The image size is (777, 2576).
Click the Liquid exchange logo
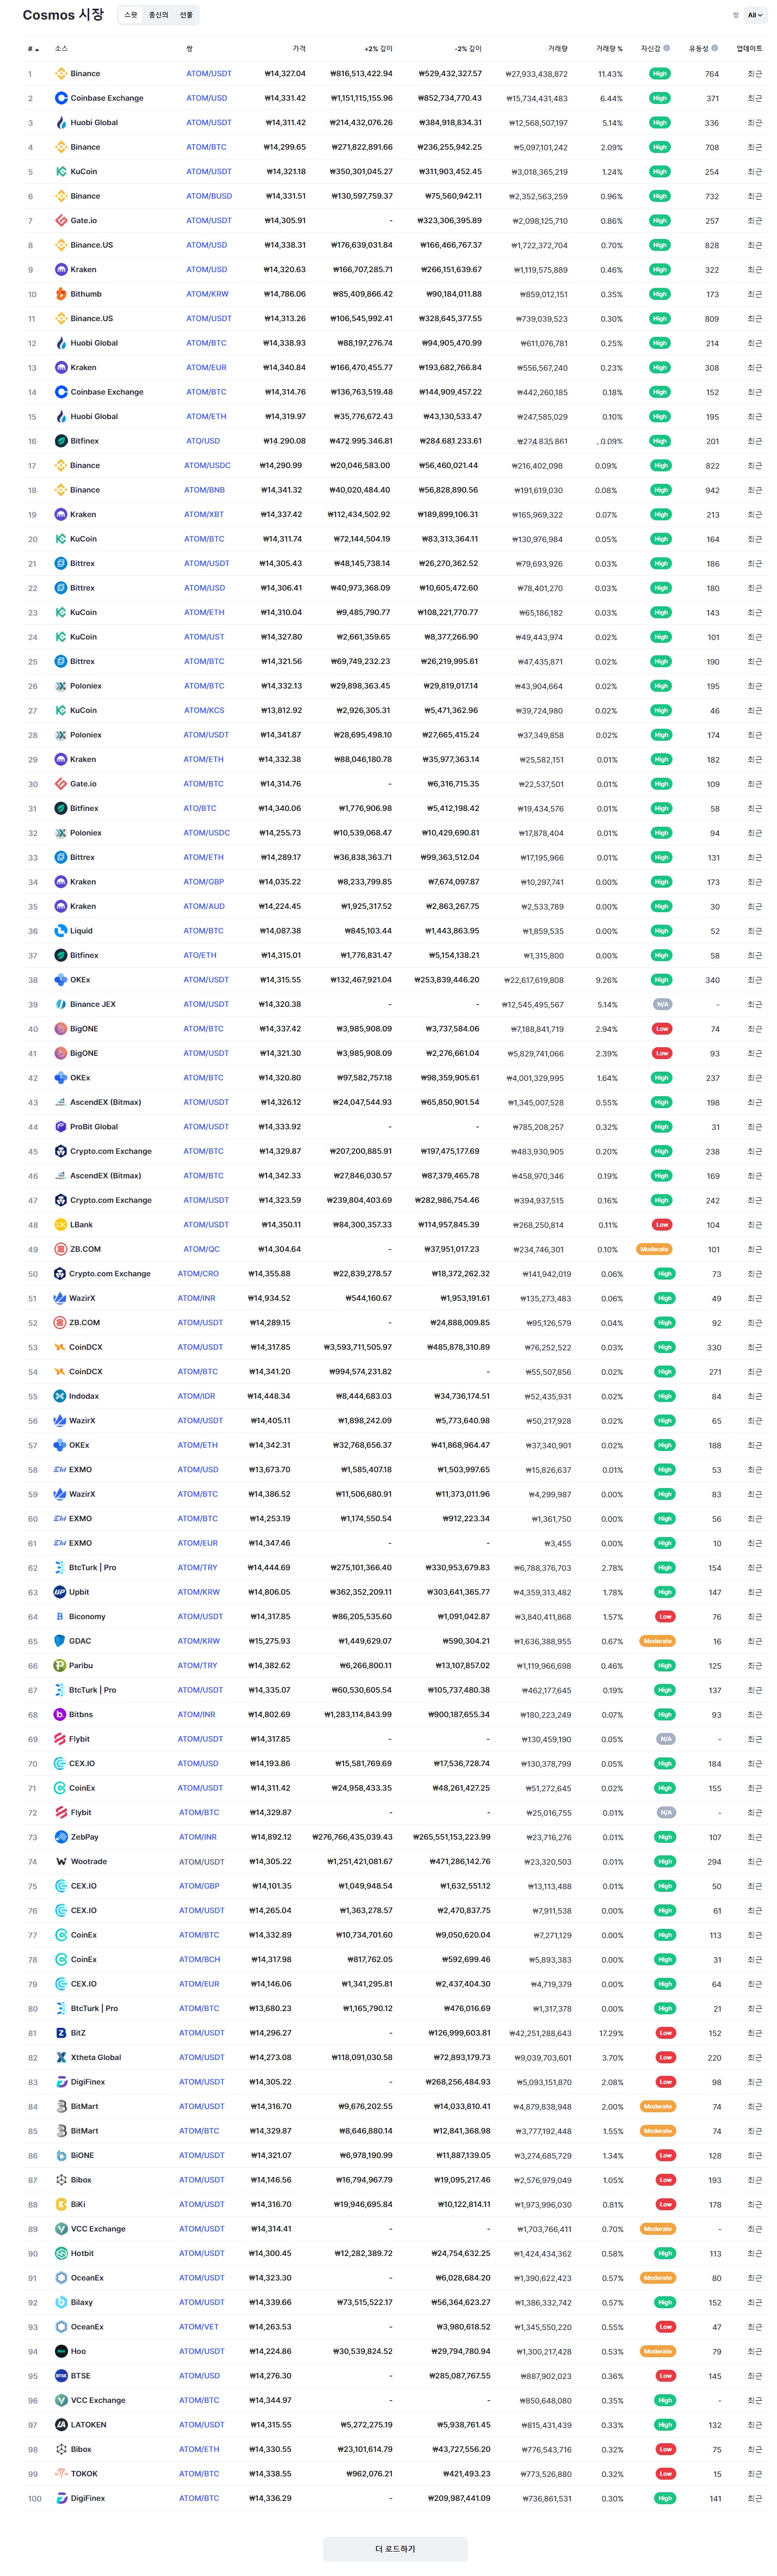coord(61,931)
